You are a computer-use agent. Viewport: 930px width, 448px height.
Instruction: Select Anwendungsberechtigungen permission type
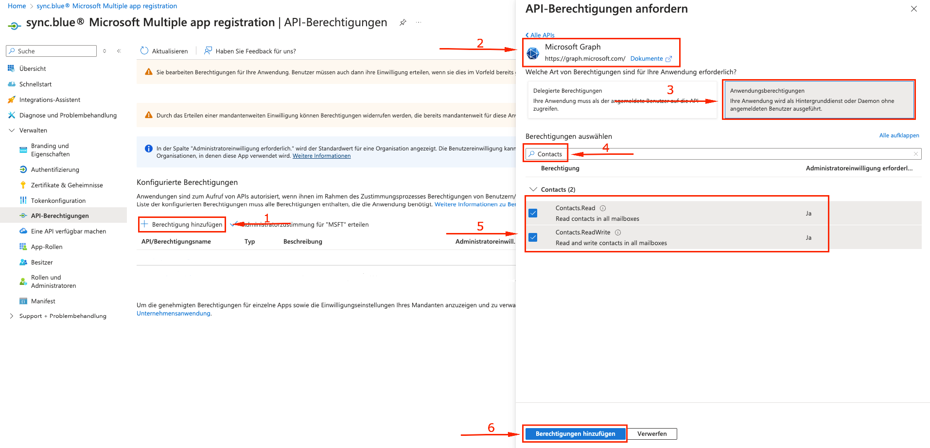819,100
